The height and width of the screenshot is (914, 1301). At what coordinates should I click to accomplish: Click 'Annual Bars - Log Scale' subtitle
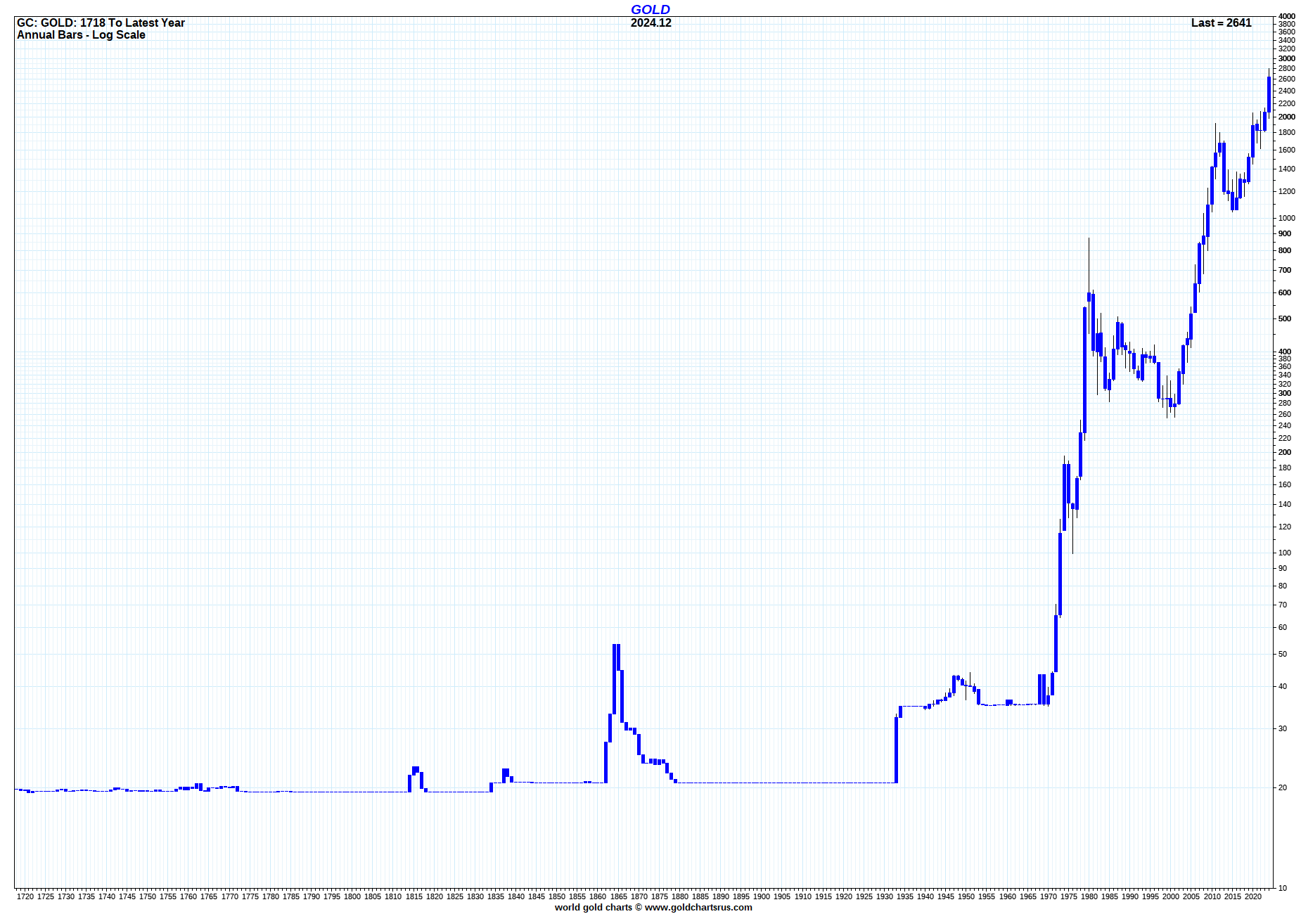[x=81, y=34]
